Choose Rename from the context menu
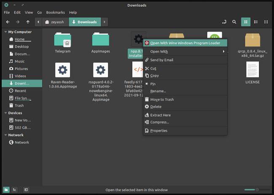Viewport: 274px width, 195px height. click(185, 91)
